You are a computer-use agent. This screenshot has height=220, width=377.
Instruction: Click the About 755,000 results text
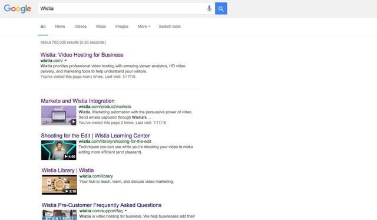coord(73,42)
